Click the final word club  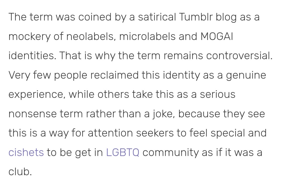[x=20, y=172]
